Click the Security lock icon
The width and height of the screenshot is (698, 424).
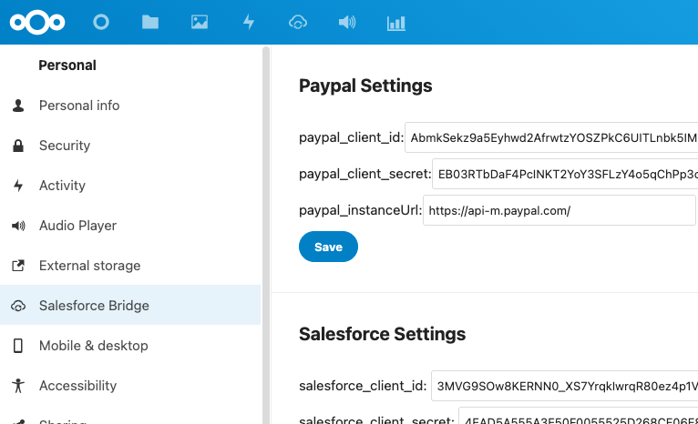pyautogui.click(x=18, y=146)
